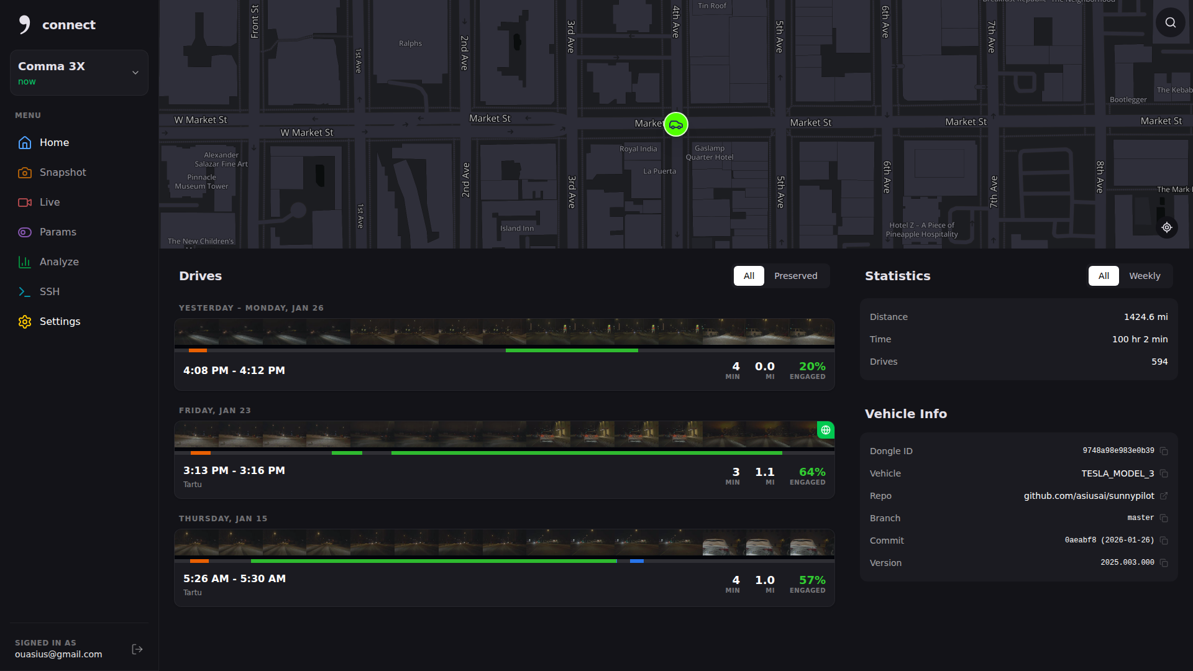Open the Params menu item
Image resolution: width=1193 pixels, height=671 pixels.
[x=58, y=232]
